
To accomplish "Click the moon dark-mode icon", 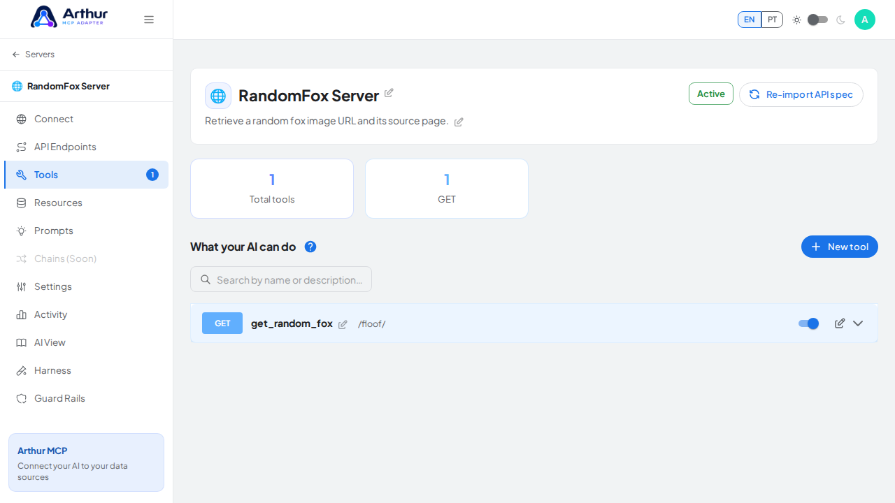I will click(x=840, y=20).
